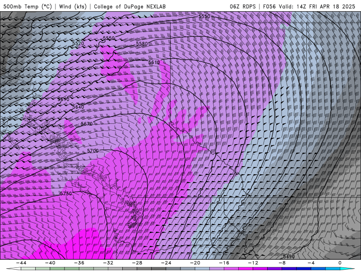Click the 5610 contour label below 5580
The image size is (361, 271).
point(154,62)
